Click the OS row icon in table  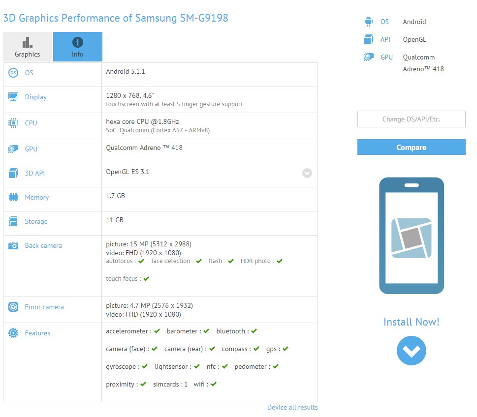point(13,73)
